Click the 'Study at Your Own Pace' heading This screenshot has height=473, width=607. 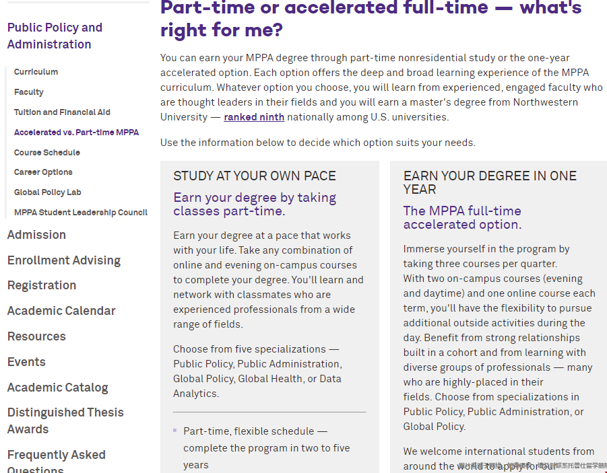coord(254,176)
